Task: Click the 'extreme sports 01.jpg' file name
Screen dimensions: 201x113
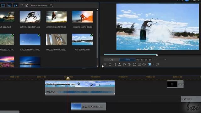Action: point(30,27)
